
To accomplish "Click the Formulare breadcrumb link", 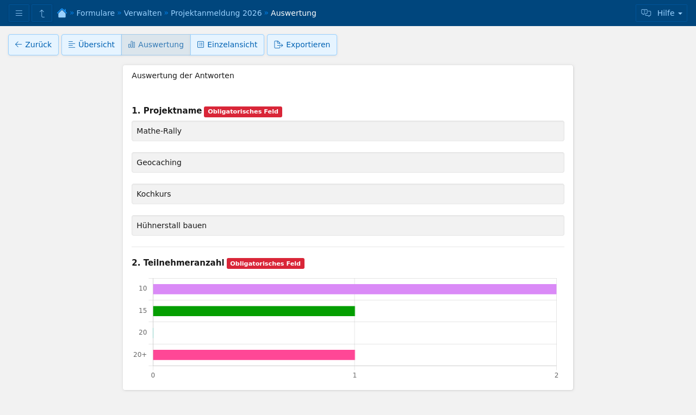I will coord(95,13).
